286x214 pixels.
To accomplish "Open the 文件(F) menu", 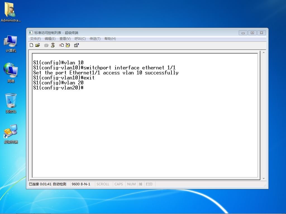I will point(35,38).
